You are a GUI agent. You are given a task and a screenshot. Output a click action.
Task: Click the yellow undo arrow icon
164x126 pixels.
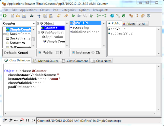[x=59, y=16]
